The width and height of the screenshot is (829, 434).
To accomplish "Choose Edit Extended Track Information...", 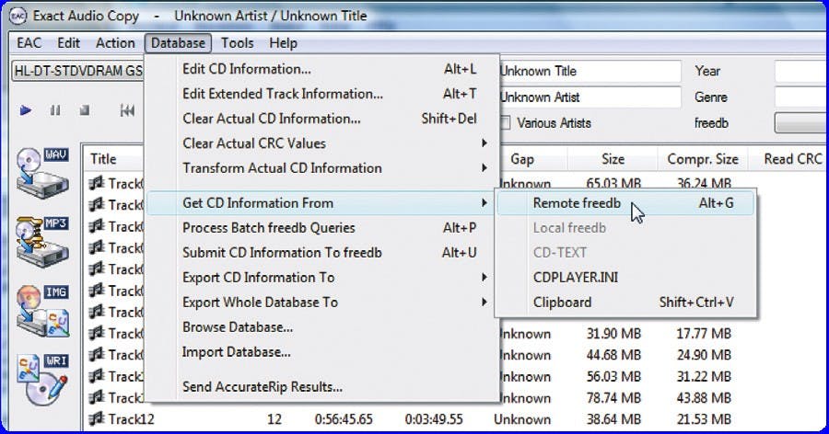I will pos(322,94).
